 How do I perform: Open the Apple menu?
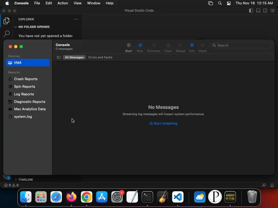[x=7, y=3]
